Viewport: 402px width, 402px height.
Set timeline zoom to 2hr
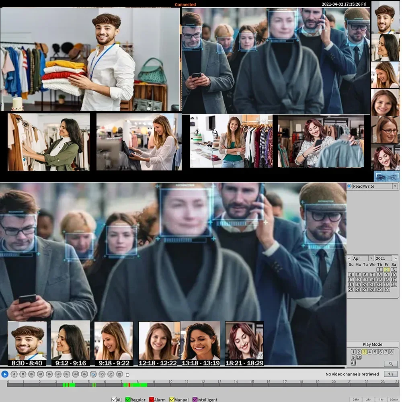tap(368, 400)
